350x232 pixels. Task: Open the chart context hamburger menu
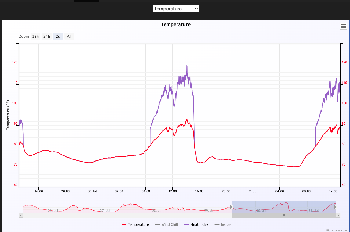(343, 26)
